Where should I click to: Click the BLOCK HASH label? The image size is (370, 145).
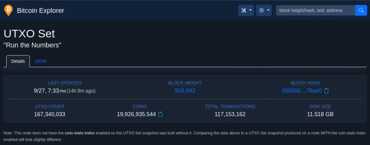tap(305, 83)
